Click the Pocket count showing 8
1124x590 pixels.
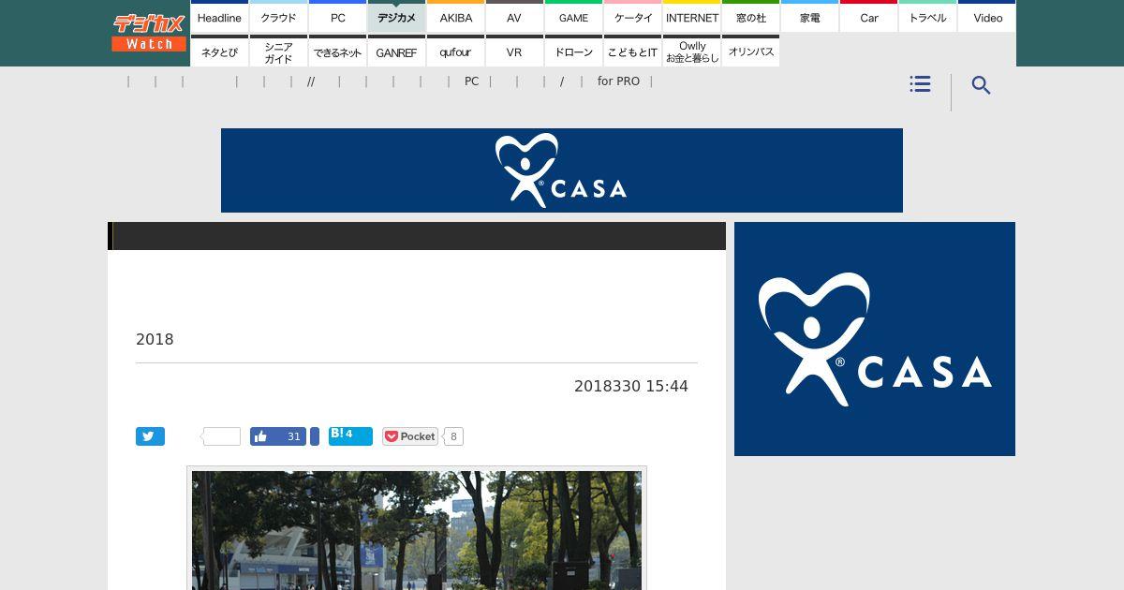(x=453, y=436)
